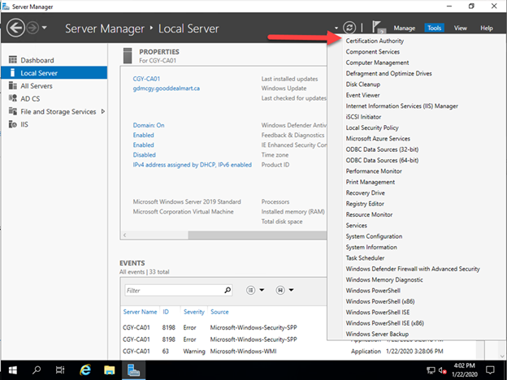Sort events by Server Name column
The width and height of the screenshot is (507, 380).
coord(140,312)
